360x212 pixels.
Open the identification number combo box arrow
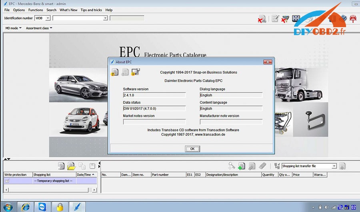pos(105,18)
